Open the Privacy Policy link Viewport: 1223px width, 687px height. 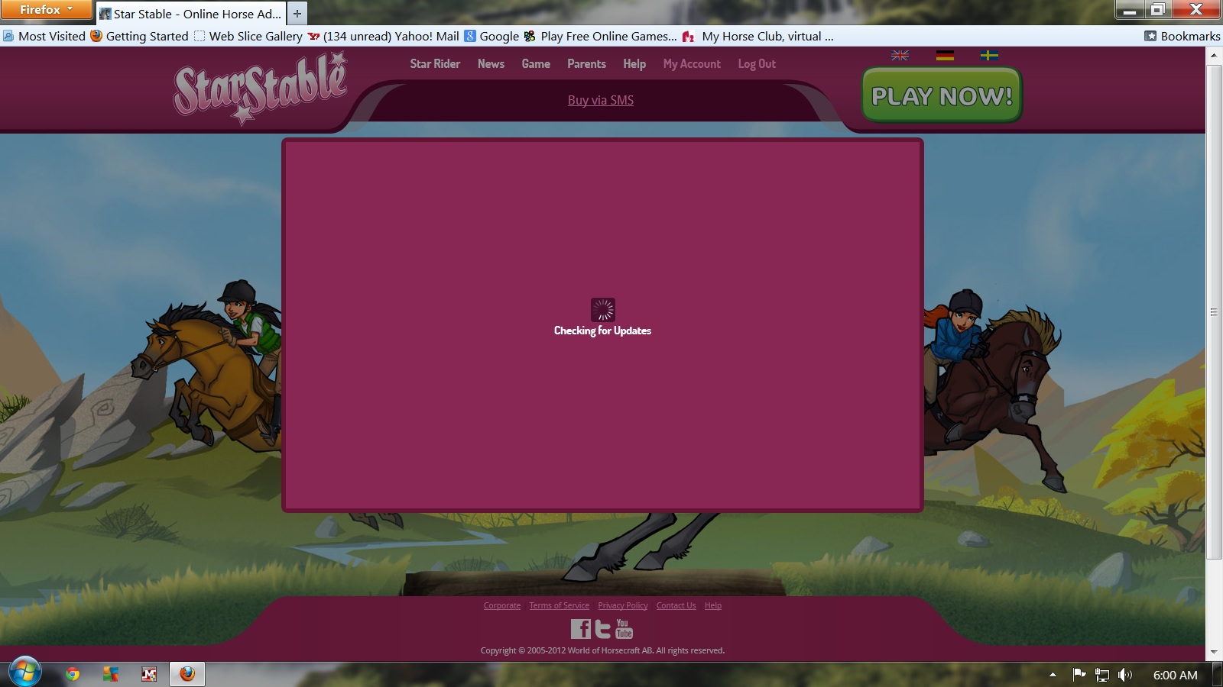coord(623,605)
